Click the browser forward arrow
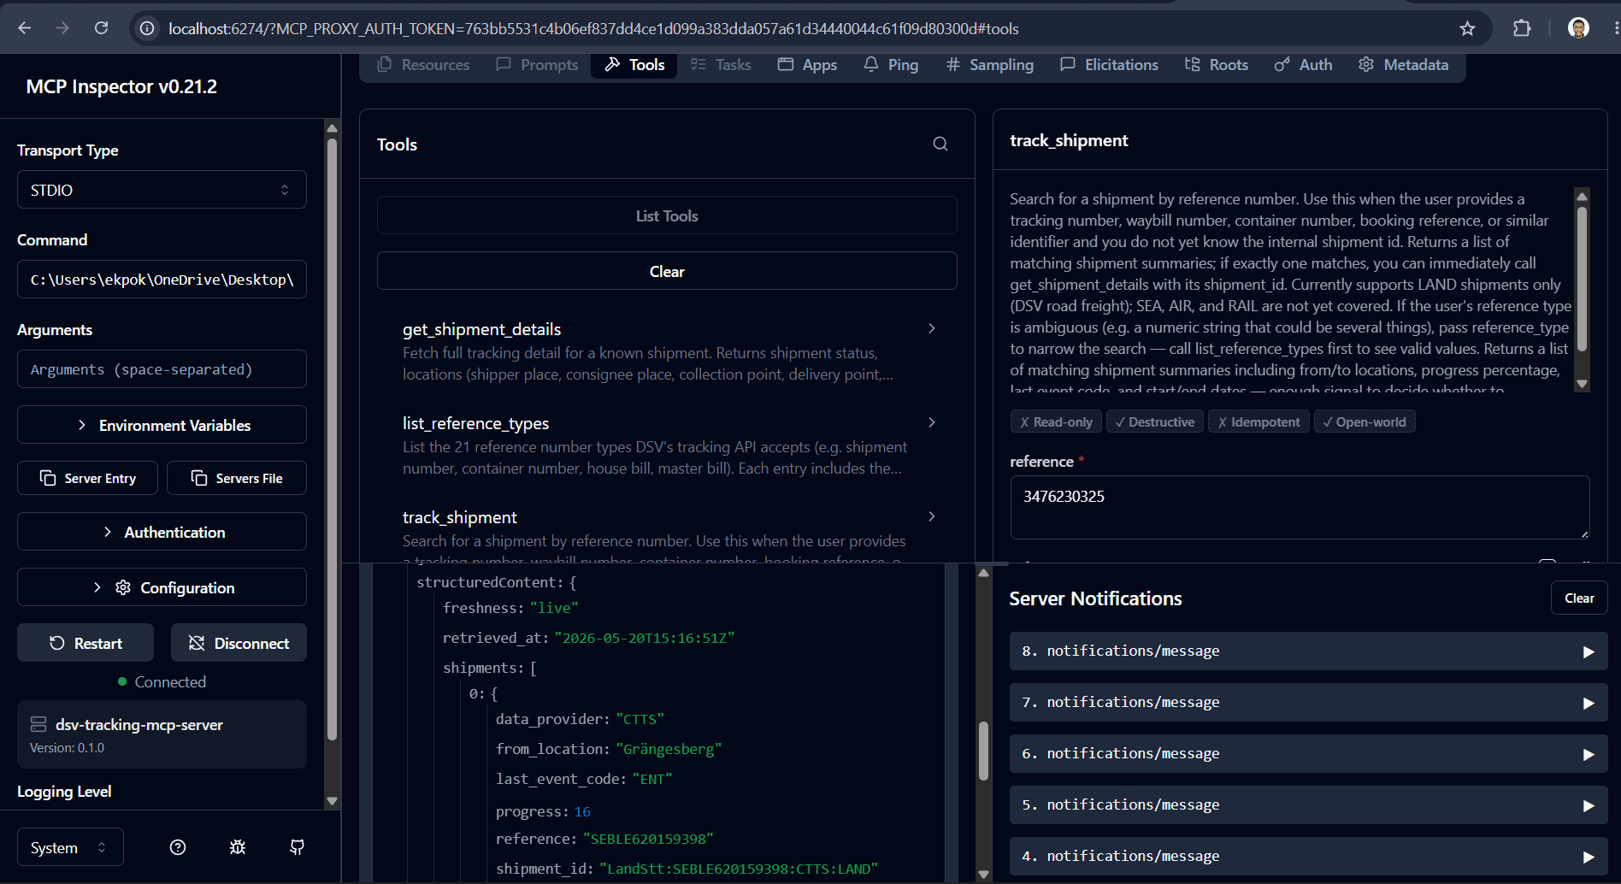This screenshot has width=1621, height=884. point(62,28)
